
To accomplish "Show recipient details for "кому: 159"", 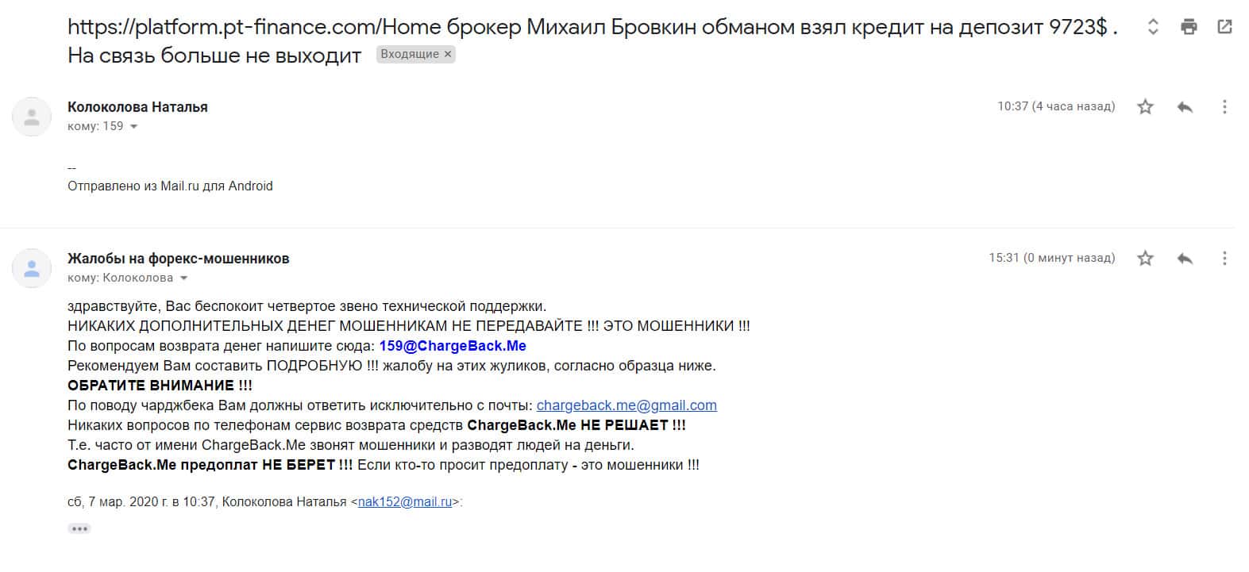I will click(x=133, y=127).
